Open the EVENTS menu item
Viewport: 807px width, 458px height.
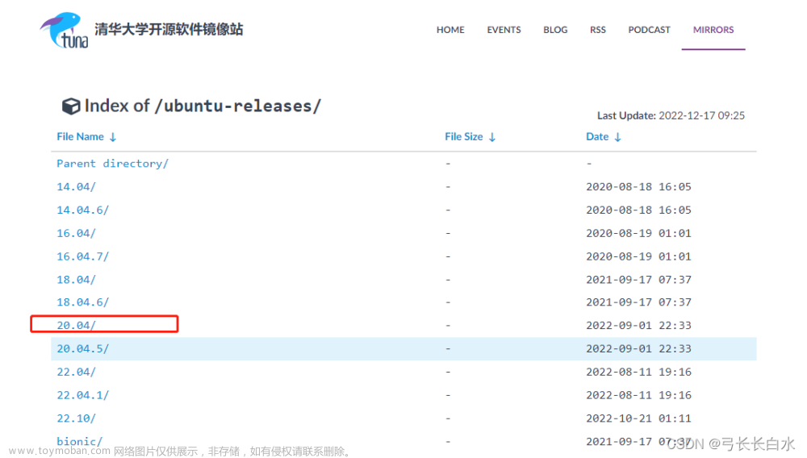coord(504,30)
